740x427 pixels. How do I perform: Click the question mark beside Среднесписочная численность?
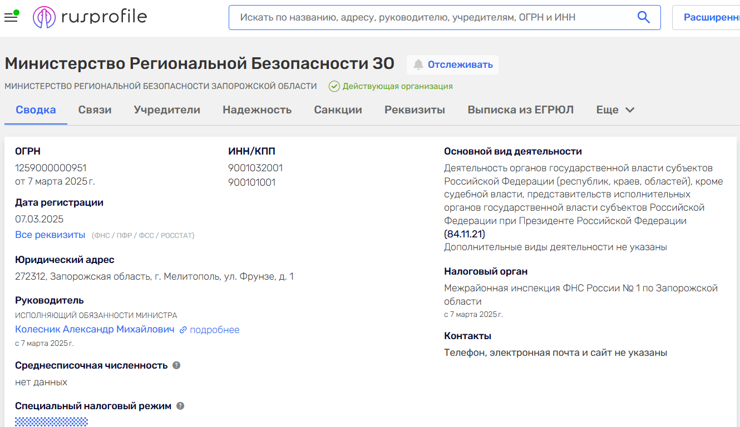tap(177, 365)
